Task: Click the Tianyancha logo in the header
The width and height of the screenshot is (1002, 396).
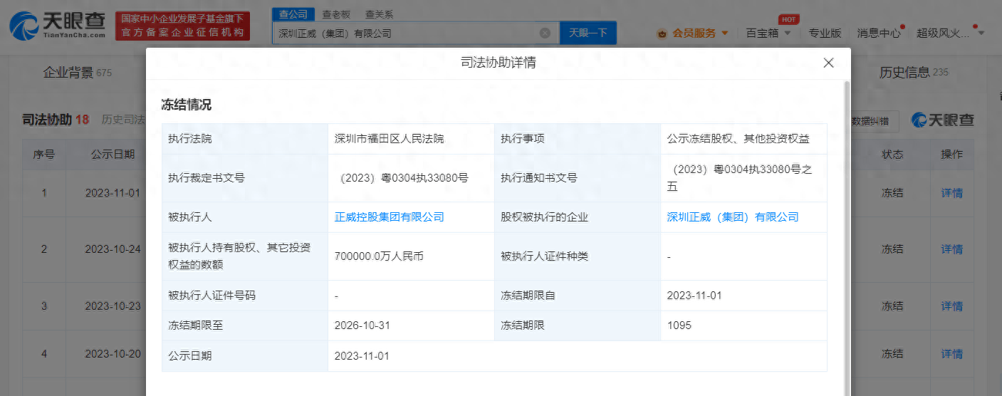Action: point(58,26)
